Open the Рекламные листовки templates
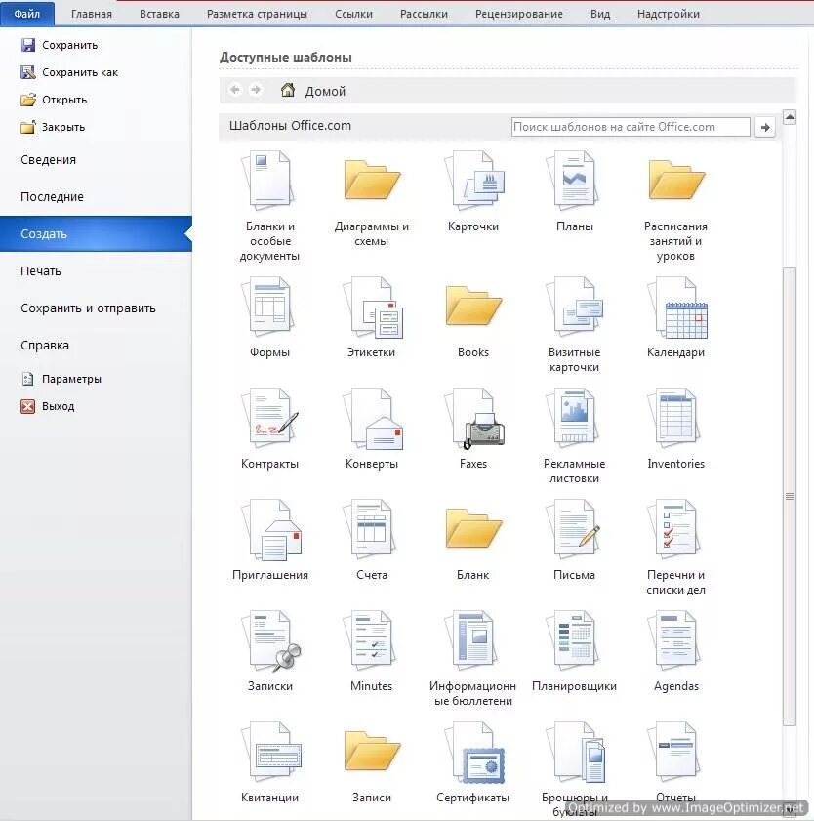This screenshot has height=821, width=814. click(574, 435)
